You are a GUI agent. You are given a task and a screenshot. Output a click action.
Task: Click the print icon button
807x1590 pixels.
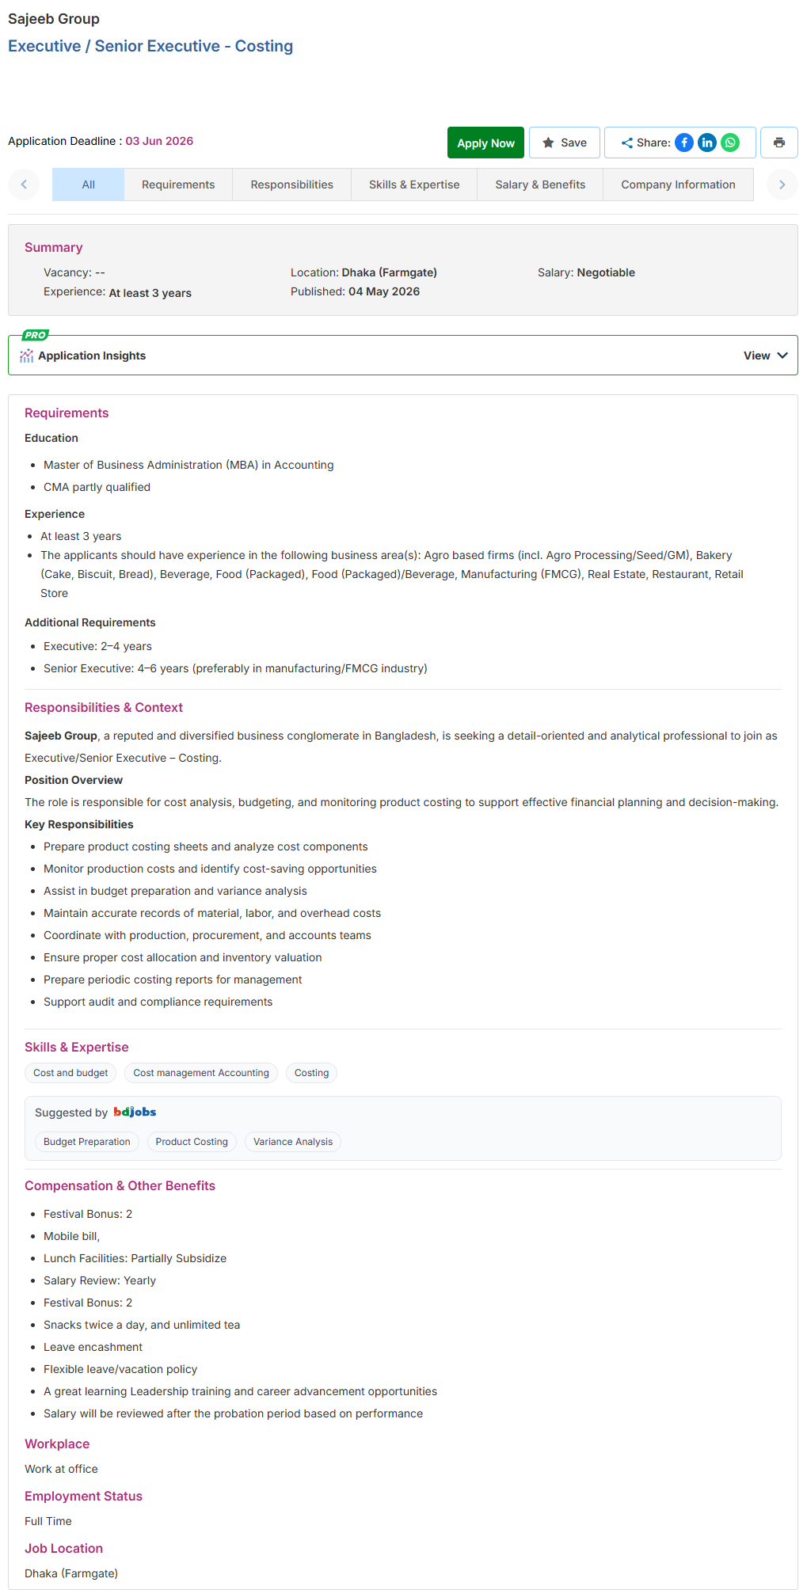(x=779, y=143)
